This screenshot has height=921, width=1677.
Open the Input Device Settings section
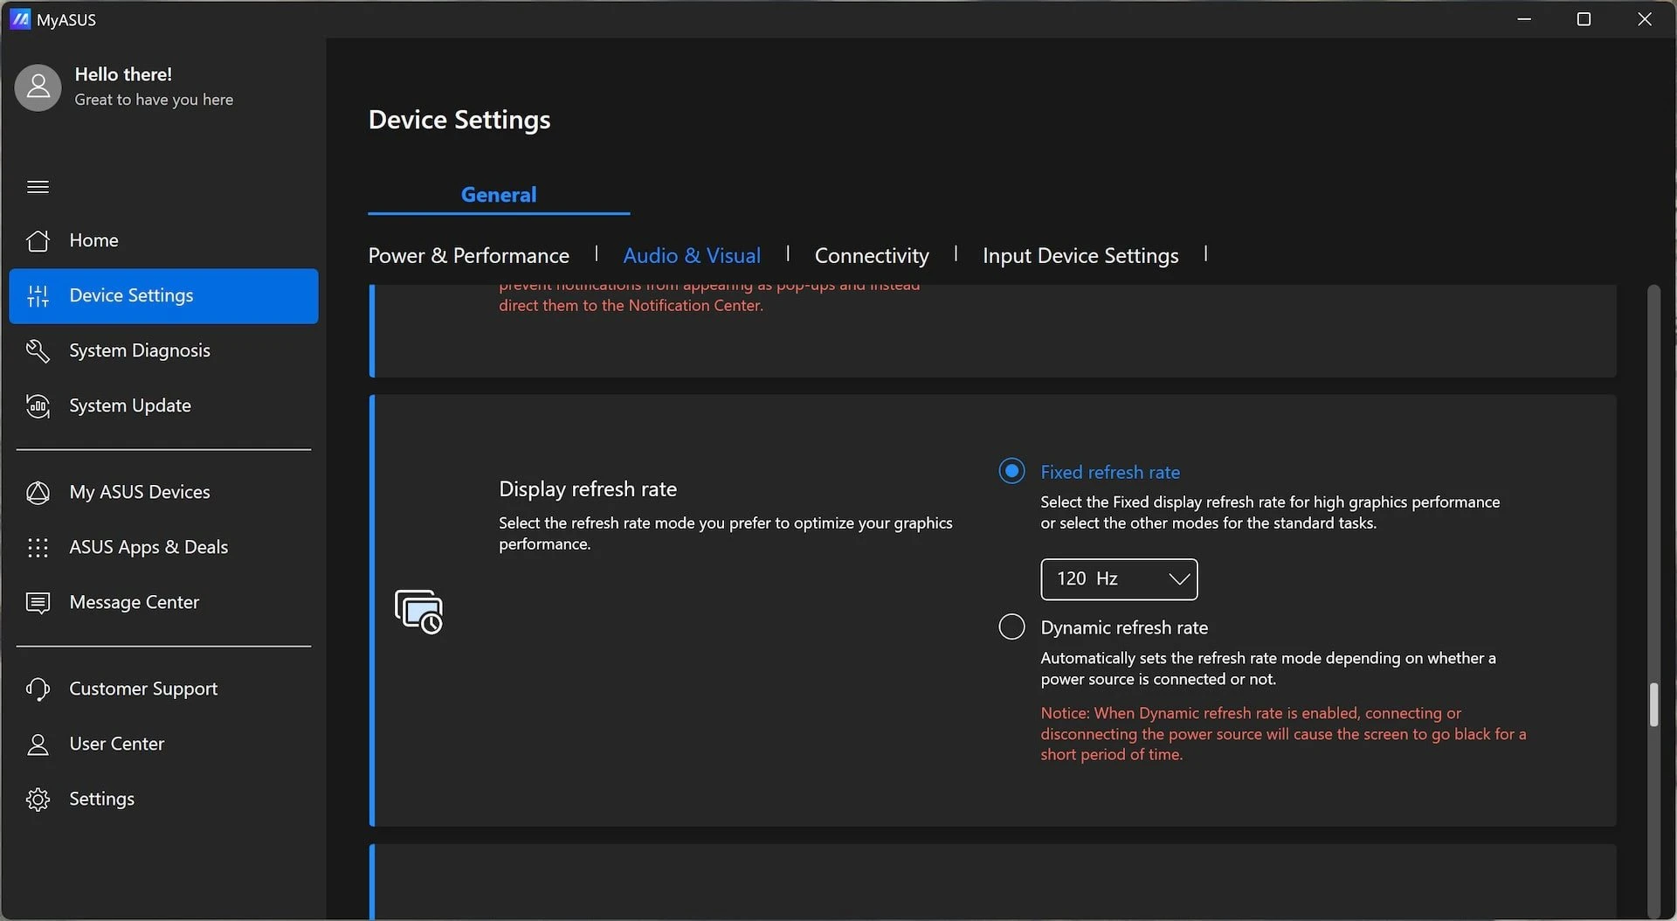[1080, 255]
